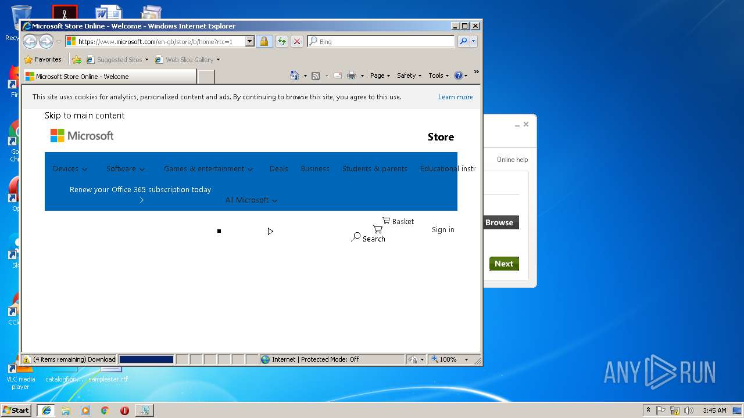
Task: Open Google Chrome from taskbar
Action: pyautogui.click(x=105, y=410)
